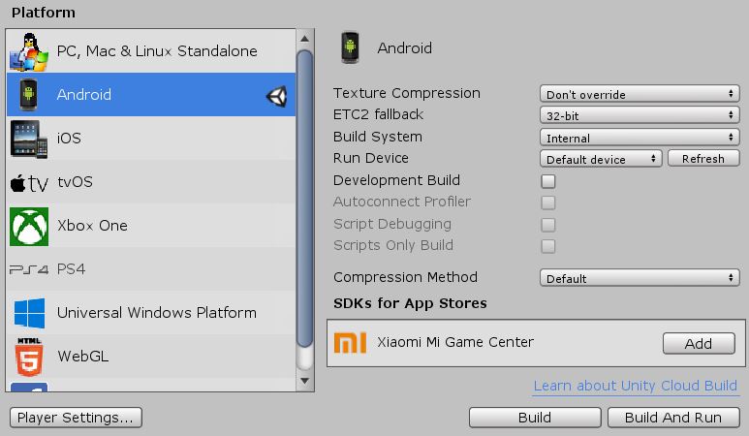Click the platform list scroll down arrow
The image size is (749, 436).
pyautogui.click(x=305, y=381)
